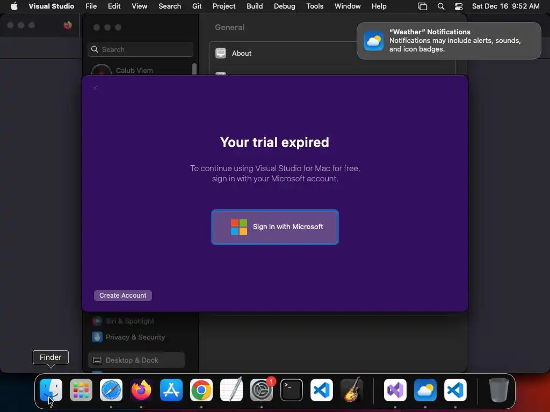The image size is (550, 412).
Task: Open the Search menu in menu bar
Action: click(x=170, y=6)
